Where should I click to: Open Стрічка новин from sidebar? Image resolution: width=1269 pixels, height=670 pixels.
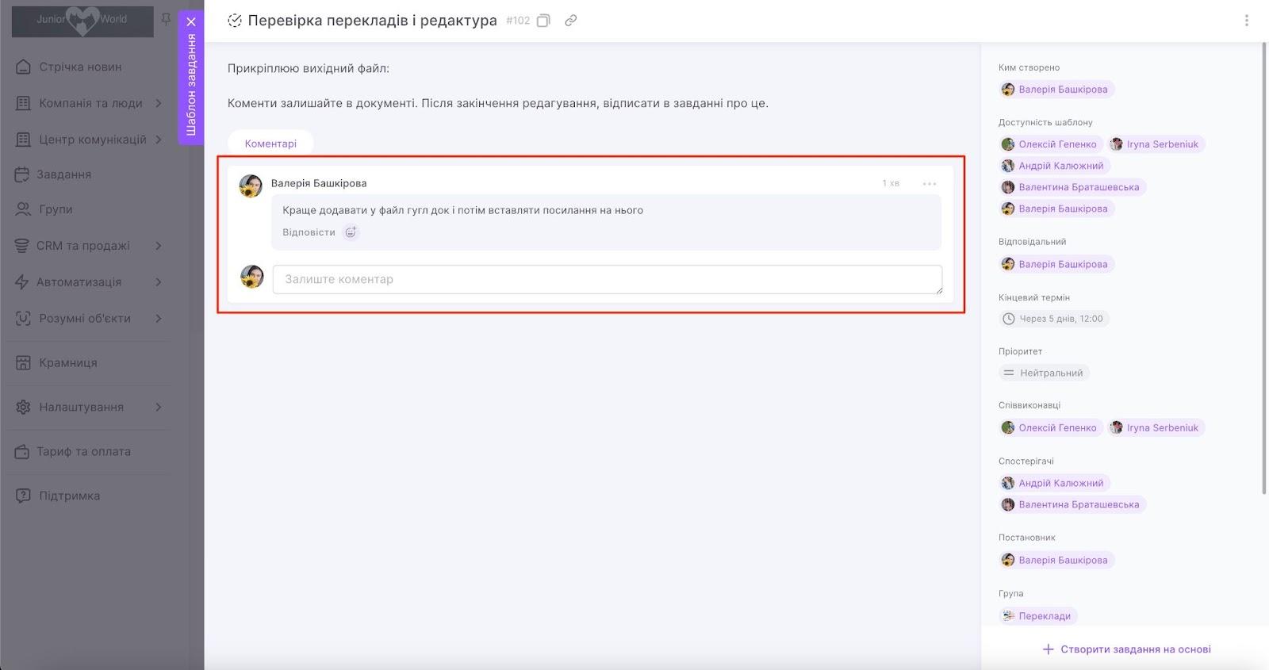[80, 67]
